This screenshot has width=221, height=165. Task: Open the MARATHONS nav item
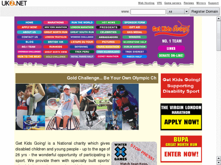point(56,22)
